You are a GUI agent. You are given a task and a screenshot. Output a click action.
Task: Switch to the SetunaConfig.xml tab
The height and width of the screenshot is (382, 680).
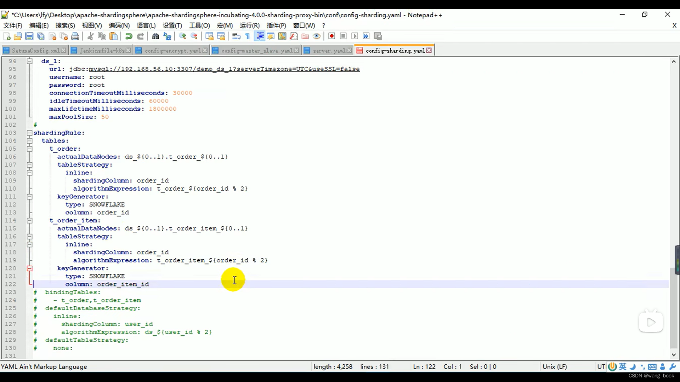(35, 51)
